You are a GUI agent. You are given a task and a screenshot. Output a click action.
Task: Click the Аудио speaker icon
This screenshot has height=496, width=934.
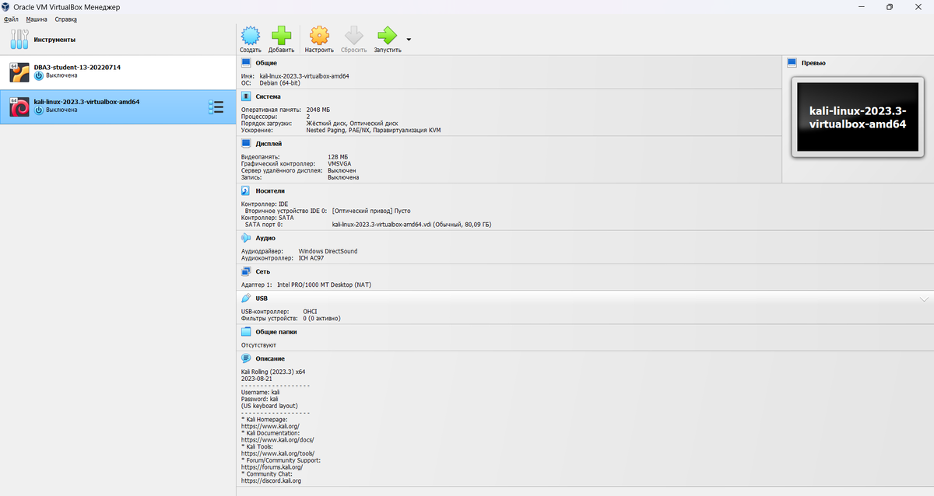point(246,238)
